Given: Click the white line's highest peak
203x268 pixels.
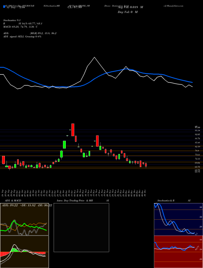Looking at the screenshot, I should (94, 57).
